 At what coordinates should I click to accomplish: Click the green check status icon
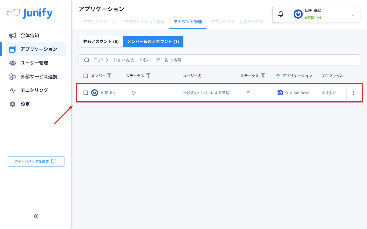(x=134, y=93)
